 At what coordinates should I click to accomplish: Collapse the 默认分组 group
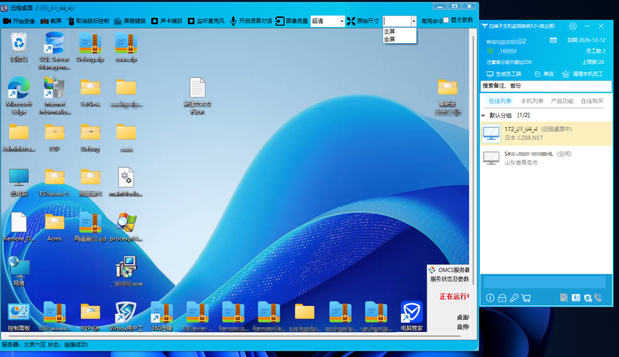pyautogui.click(x=483, y=116)
